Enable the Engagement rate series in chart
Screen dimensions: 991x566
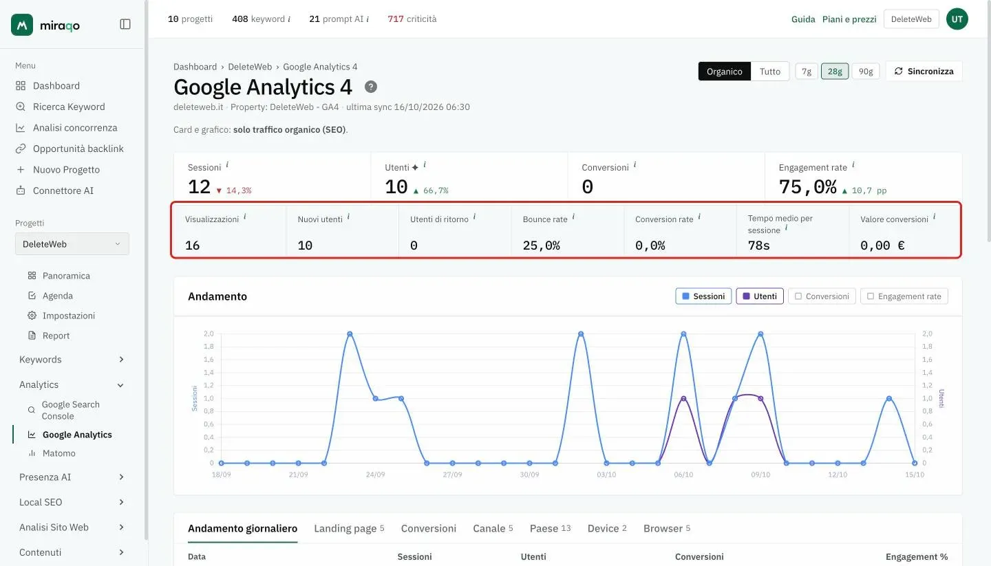tap(904, 296)
